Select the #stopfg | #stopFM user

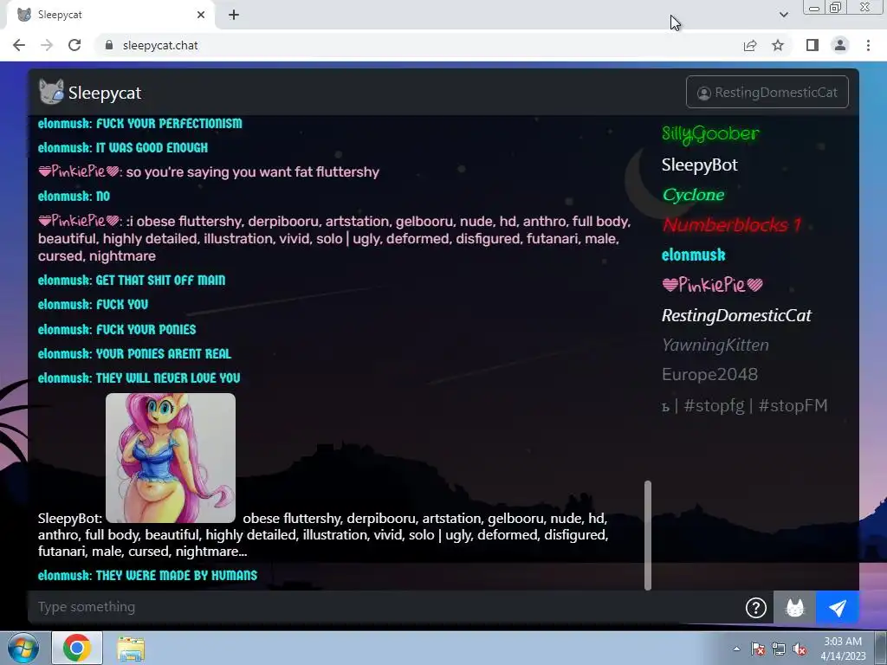click(x=744, y=405)
